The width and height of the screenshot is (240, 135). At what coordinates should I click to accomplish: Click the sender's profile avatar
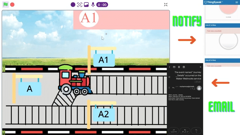(199, 88)
